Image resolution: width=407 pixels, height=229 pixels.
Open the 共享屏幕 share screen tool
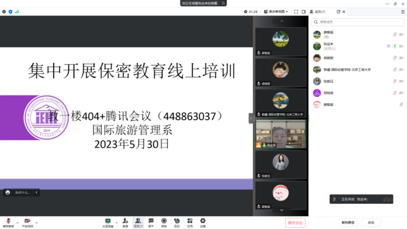pos(107,221)
